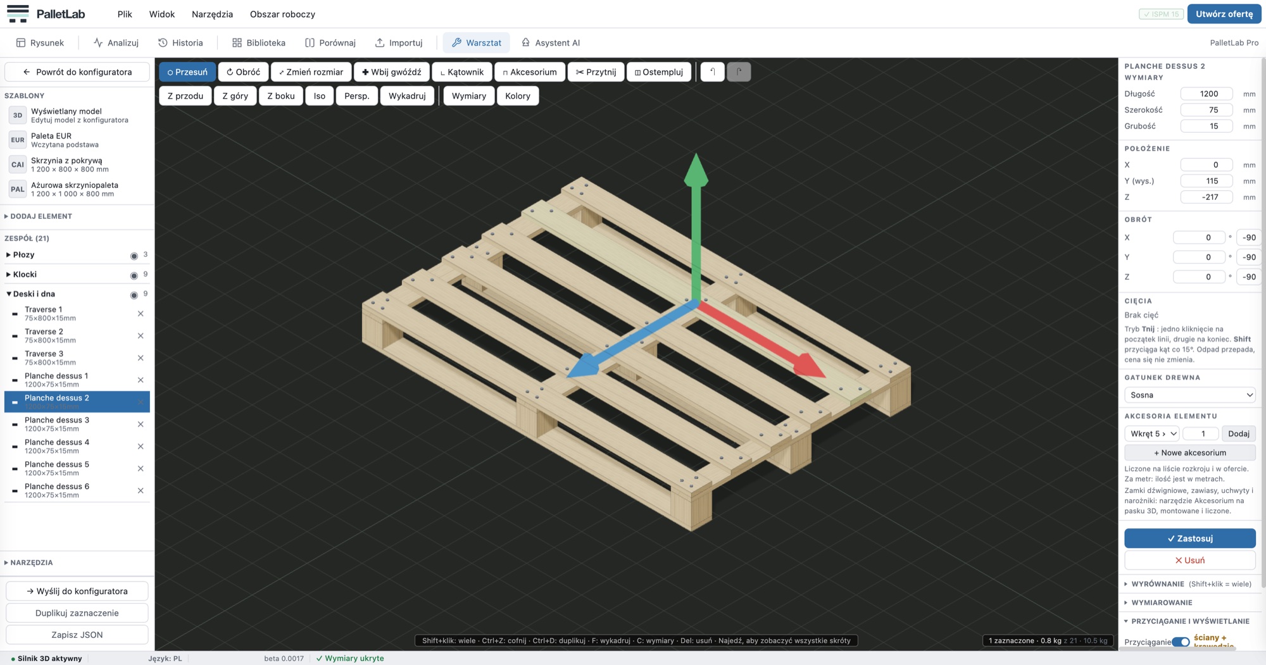
Task: Open the hamburger menu next to PalletLab
Action: tap(18, 13)
